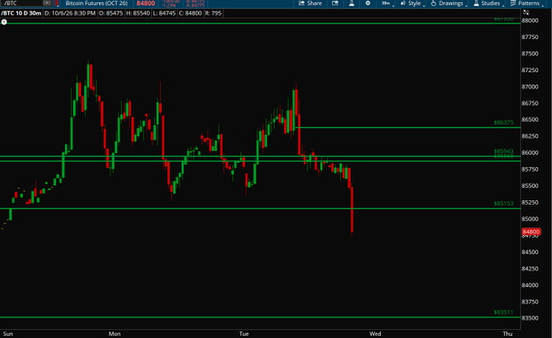Open the Patterns menu

527,3
